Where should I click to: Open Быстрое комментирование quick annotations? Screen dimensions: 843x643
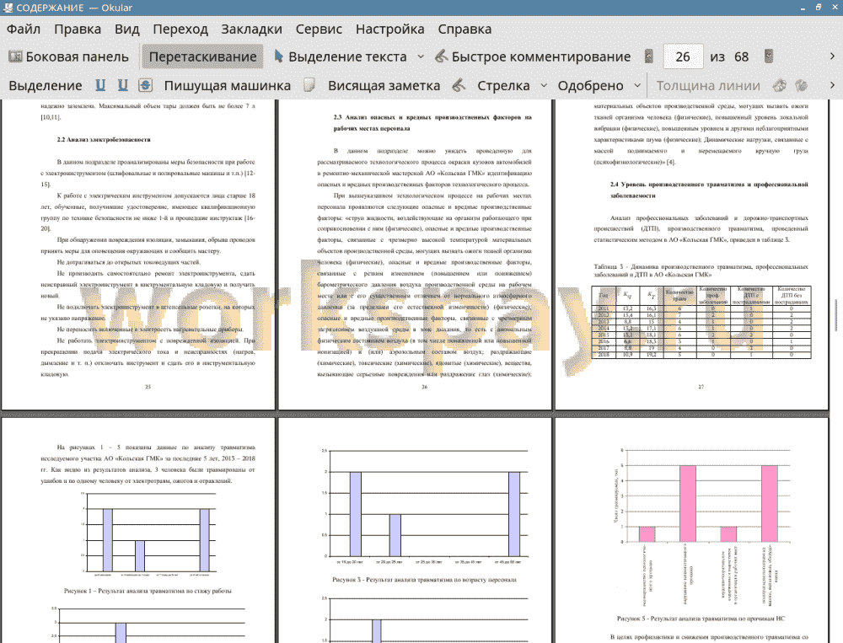pos(532,56)
